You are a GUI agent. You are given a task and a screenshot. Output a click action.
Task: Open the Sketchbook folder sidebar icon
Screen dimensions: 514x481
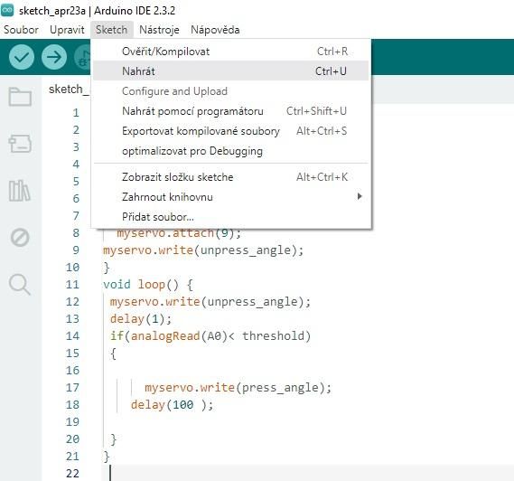[20, 97]
